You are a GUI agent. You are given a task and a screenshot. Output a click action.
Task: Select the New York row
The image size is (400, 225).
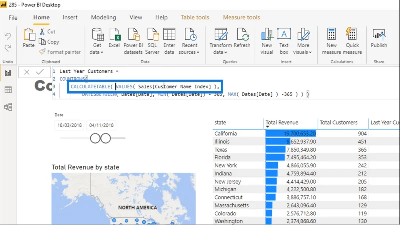[306, 166]
